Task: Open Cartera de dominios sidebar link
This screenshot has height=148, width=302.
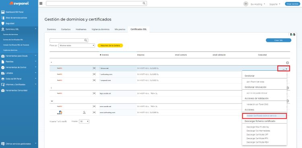Action: 10,35
